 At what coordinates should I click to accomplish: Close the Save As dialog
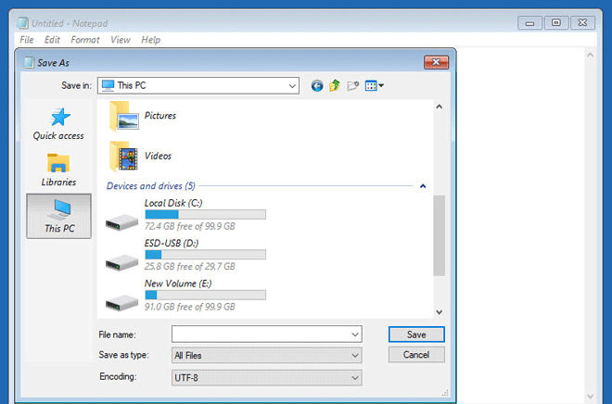(x=437, y=62)
